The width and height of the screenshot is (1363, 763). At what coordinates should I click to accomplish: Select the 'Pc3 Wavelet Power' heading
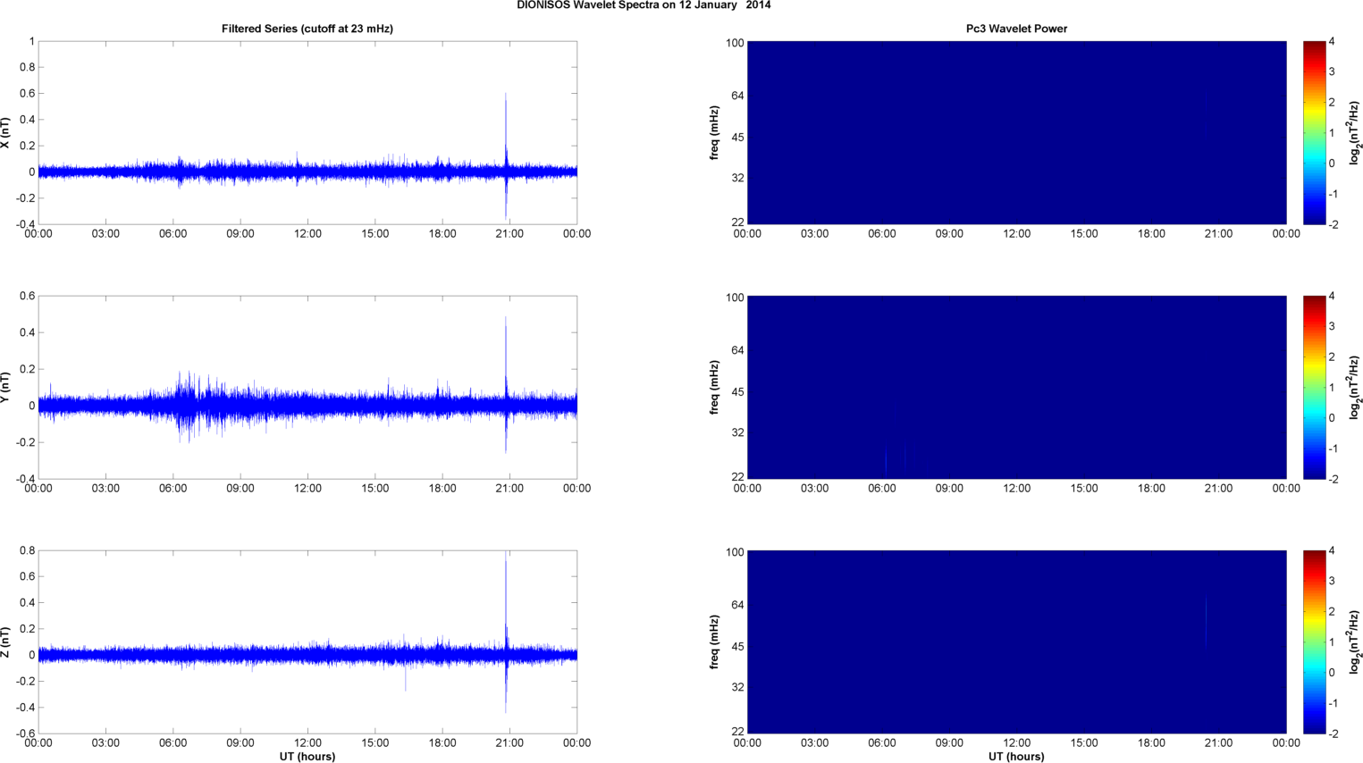click(x=1016, y=29)
